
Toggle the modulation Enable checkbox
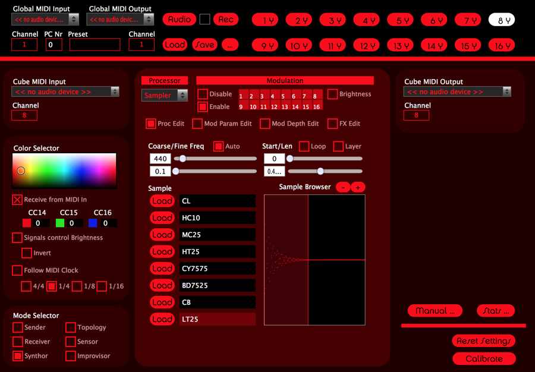(x=203, y=107)
